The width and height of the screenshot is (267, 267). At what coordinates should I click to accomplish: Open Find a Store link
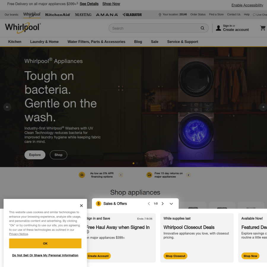tap(216, 15)
